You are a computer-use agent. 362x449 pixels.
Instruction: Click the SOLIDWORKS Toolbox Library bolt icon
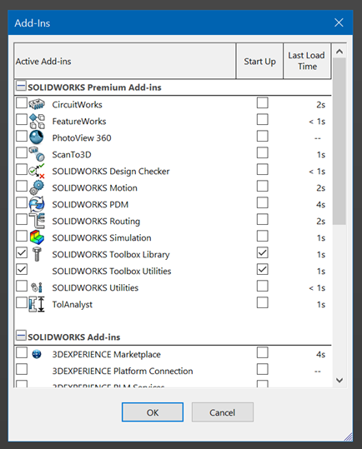(x=37, y=254)
